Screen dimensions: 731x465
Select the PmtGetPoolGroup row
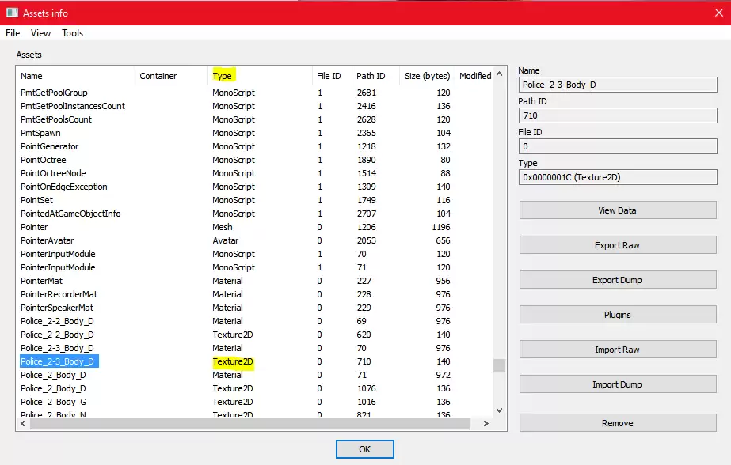[x=254, y=93]
